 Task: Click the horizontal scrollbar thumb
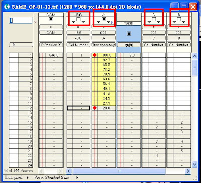119,171
